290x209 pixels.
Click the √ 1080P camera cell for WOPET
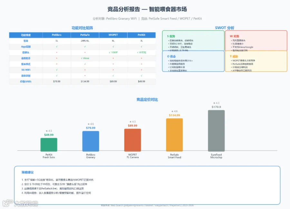pyautogui.click(x=113, y=52)
